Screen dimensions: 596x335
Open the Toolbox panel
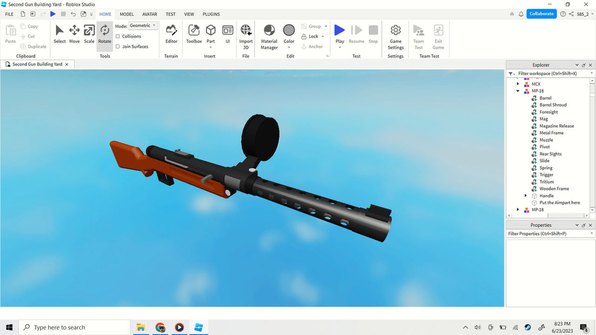click(194, 35)
